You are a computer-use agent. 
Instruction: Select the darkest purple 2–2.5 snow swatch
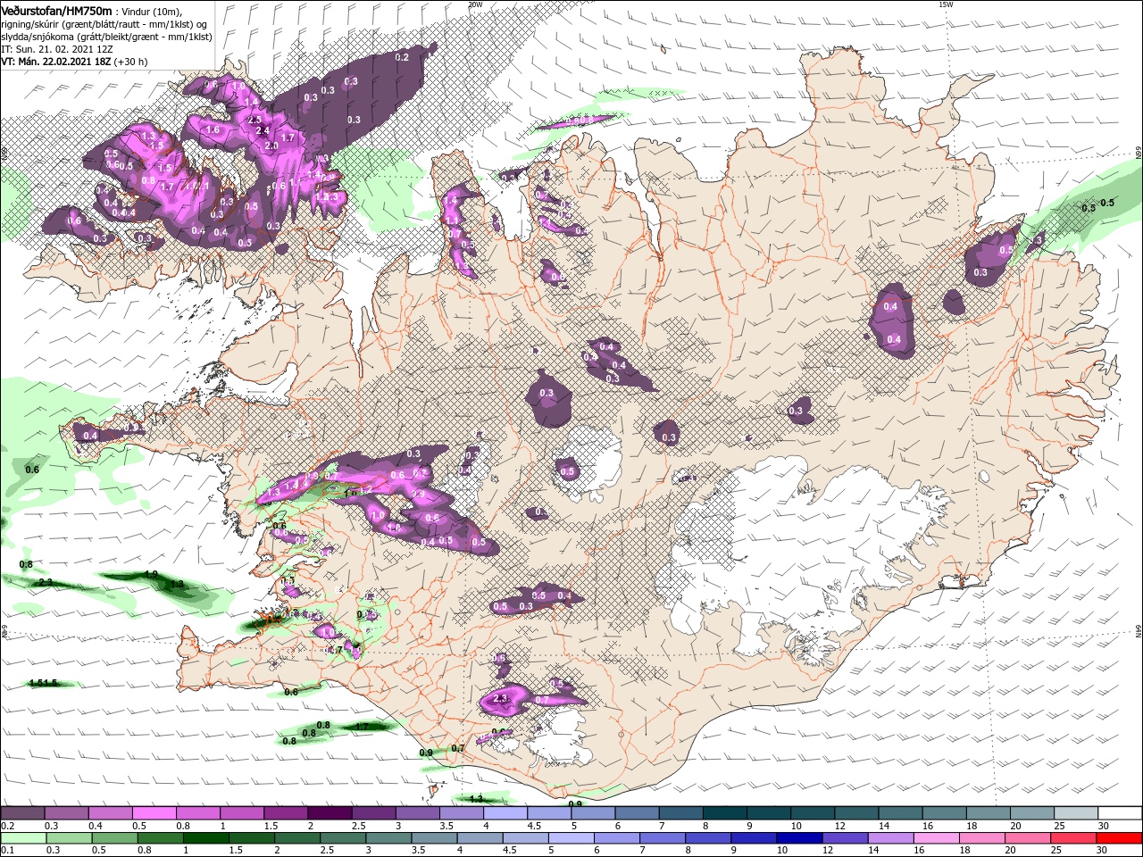[x=330, y=813]
